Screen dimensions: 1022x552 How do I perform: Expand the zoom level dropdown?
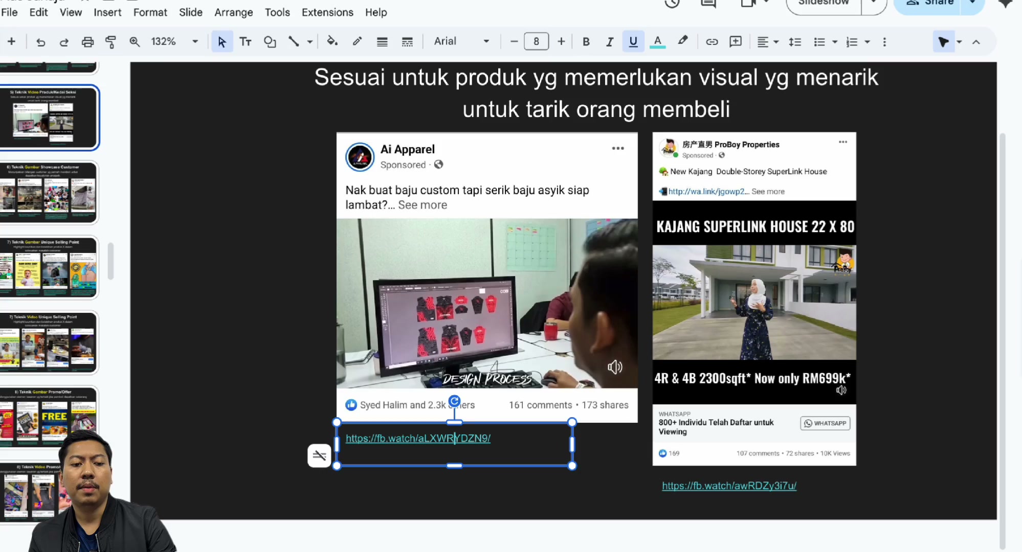195,42
